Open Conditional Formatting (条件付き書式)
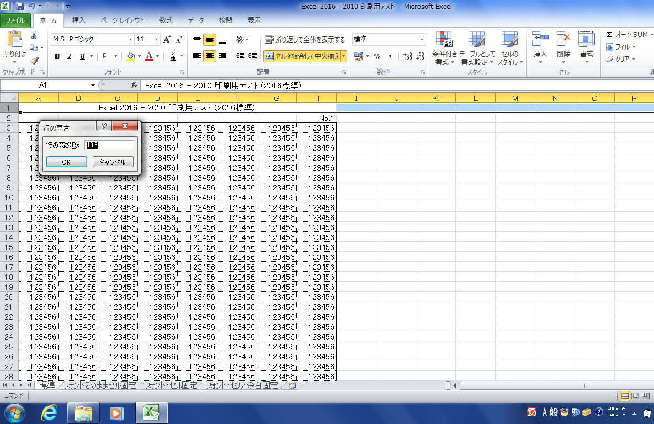 click(x=444, y=49)
